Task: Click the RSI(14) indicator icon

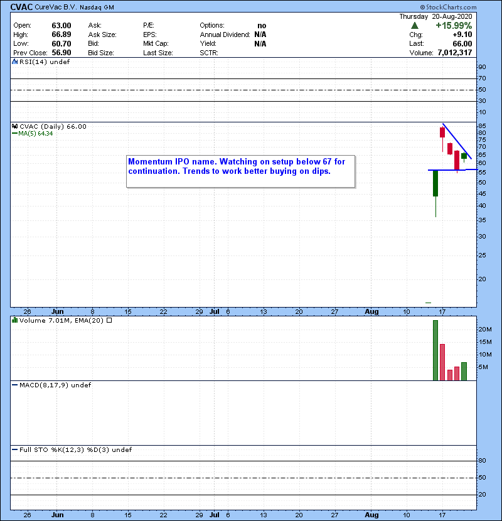Action: (14, 62)
